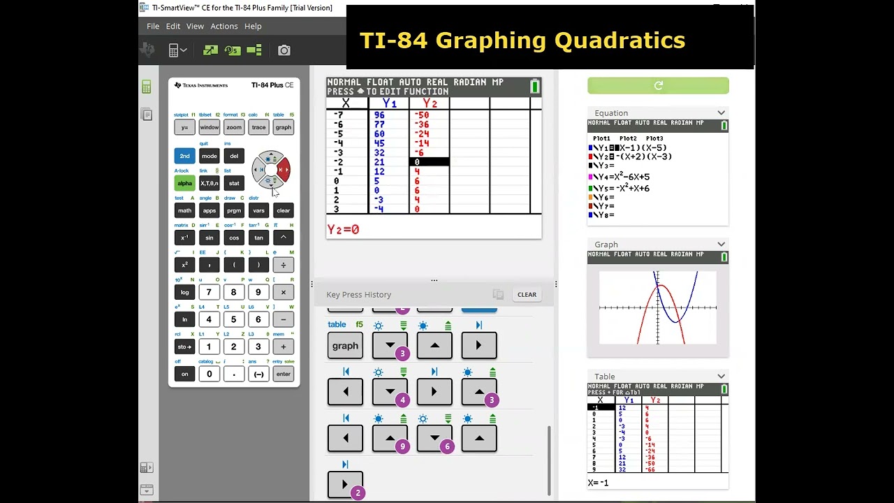Click the calculator sto→ key
This screenshot has width=894, height=503.
tap(184, 347)
